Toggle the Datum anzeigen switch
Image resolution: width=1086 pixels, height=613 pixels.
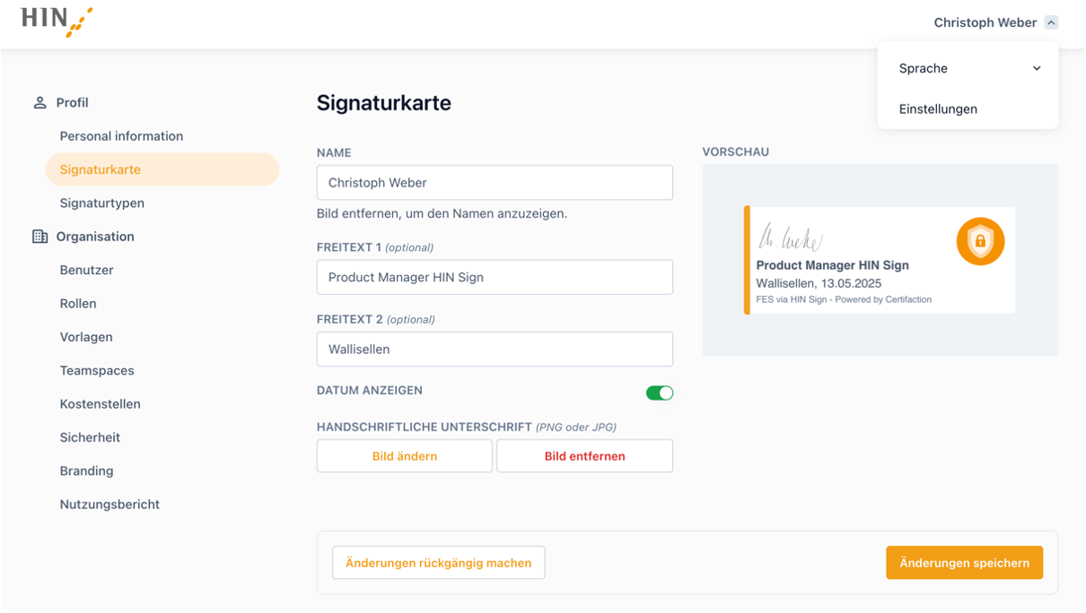coord(660,393)
